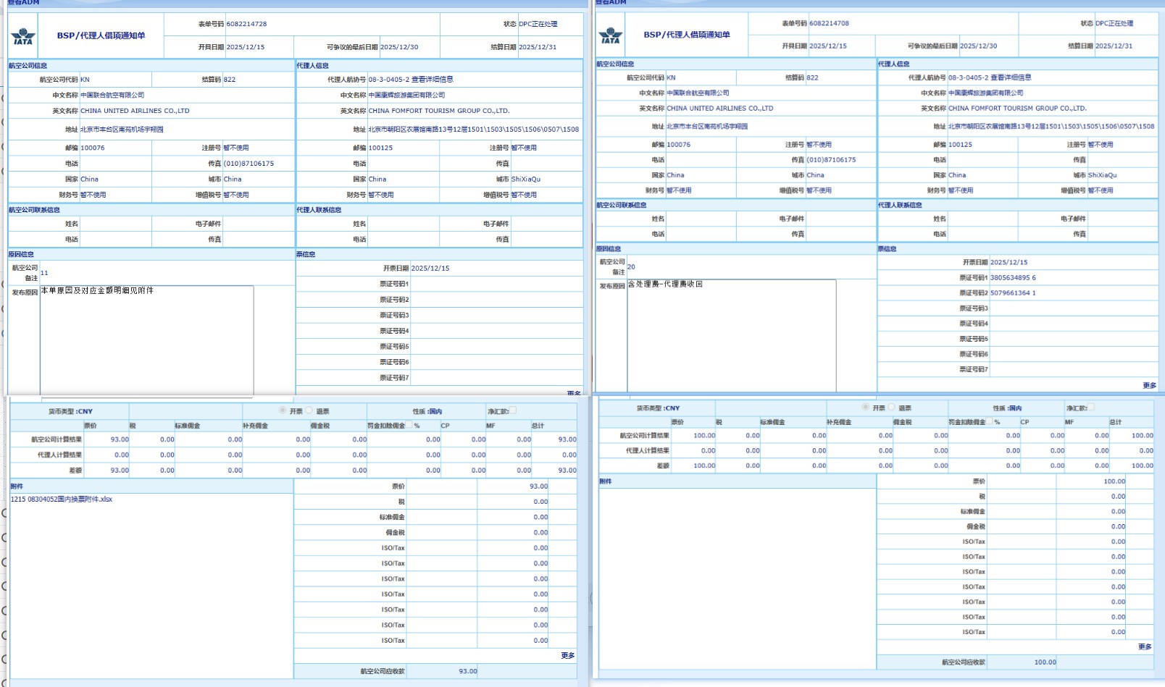This screenshot has height=687, width=1165.
Task: Click the 票证号码1 field in left form
Action: pos(496,284)
